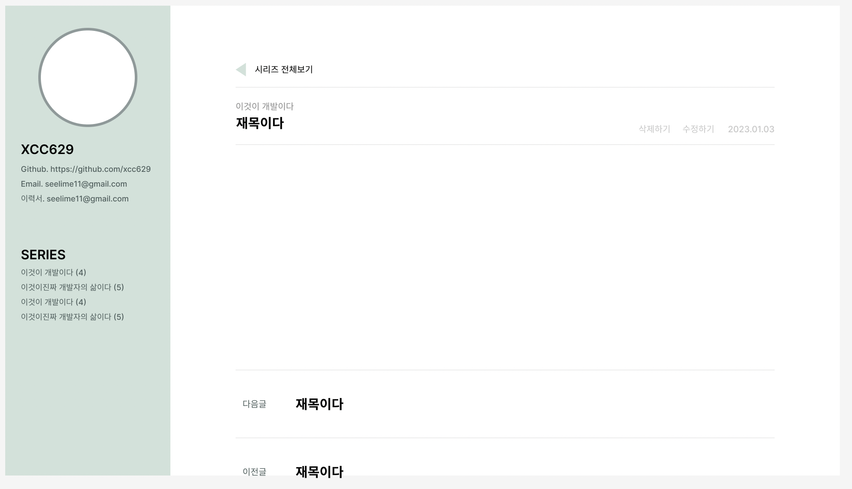The height and width of the screenshot is (489, 852).
Task: Edit the post using 수정하기
Action: 698,129
